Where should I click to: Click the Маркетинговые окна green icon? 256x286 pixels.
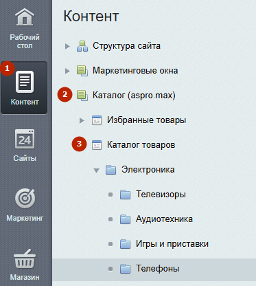click(82, 71)
